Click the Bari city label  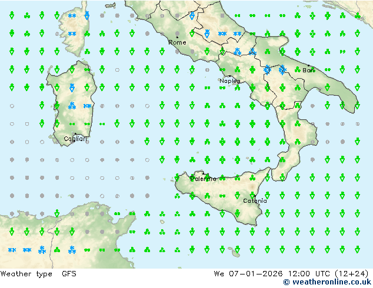tap(308, 70)
